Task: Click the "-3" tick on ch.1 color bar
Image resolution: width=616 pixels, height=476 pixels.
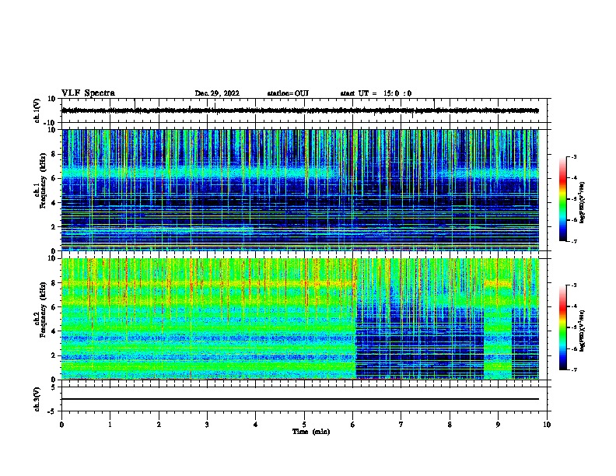Action: 573,156
